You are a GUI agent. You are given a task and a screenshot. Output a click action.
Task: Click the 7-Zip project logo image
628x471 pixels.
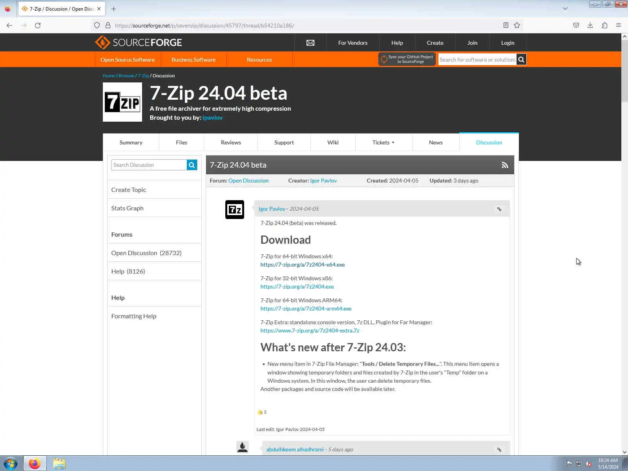tap(122, 102)
